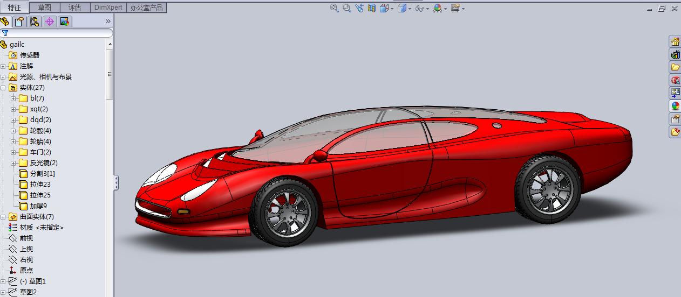Activate the Section View icon
The height and width of the screenshot is (297, 681).
click(371, 8)
